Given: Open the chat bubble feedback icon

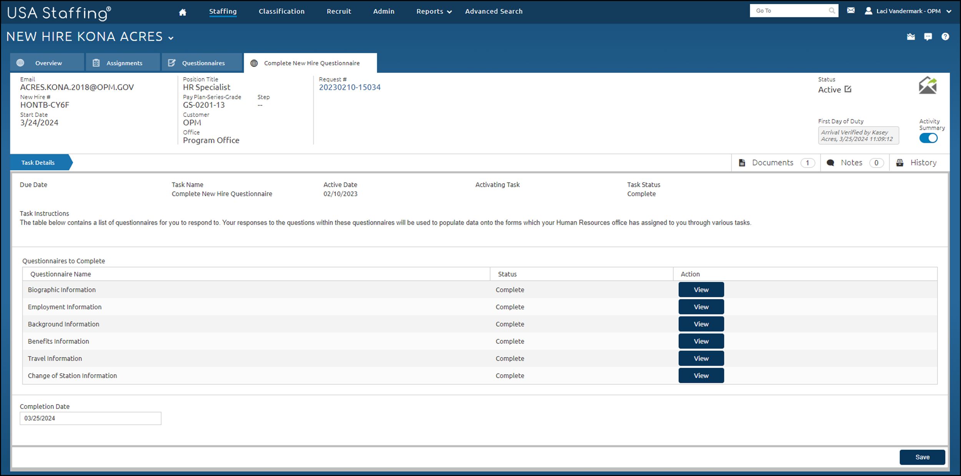Looking at the screenshot, I should tap(928, 37).
